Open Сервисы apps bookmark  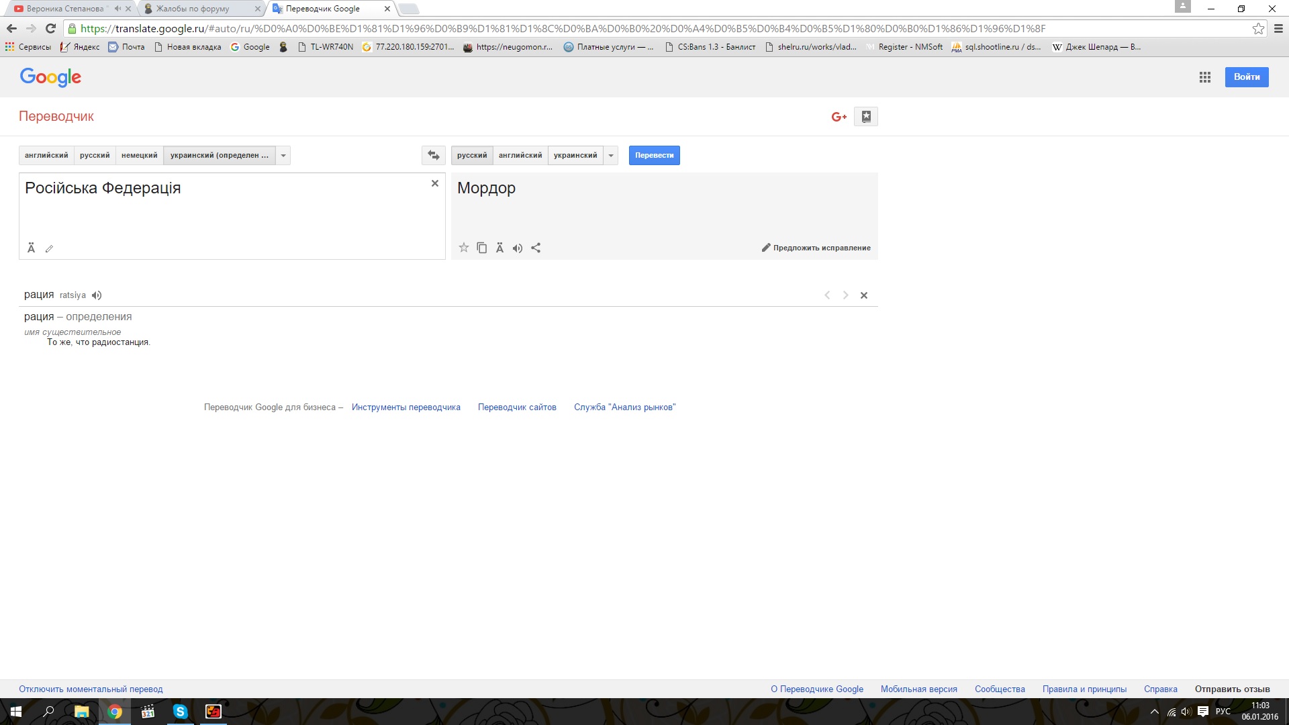[28, 47]
